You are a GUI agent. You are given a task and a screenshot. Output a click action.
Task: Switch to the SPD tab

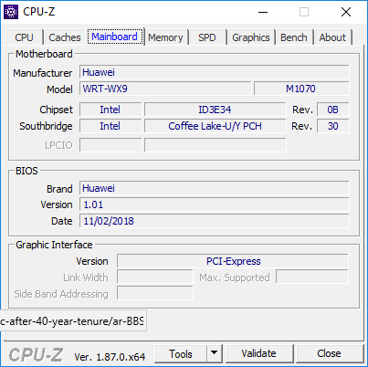207,37
